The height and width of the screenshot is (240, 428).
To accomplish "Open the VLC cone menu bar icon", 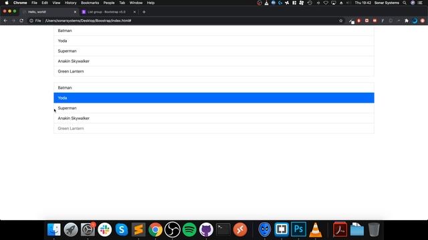I will [x=266, y=3].
